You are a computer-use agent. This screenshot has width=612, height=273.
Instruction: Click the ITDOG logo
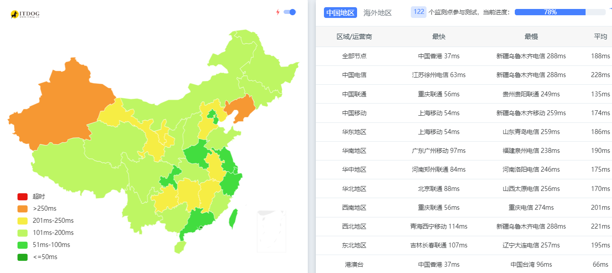(x=25, y=14)
